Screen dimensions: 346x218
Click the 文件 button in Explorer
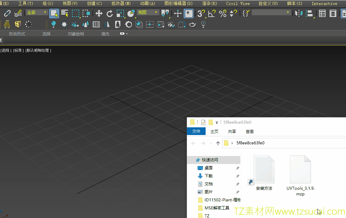point(196,131)
